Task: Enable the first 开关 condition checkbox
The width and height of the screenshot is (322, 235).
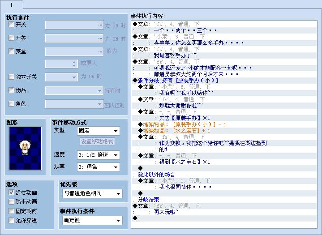Action: coord(11,25)
